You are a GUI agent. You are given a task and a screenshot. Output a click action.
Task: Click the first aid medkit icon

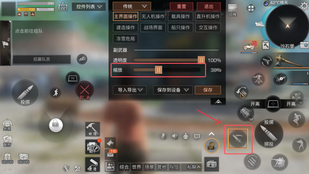point(211,164)
